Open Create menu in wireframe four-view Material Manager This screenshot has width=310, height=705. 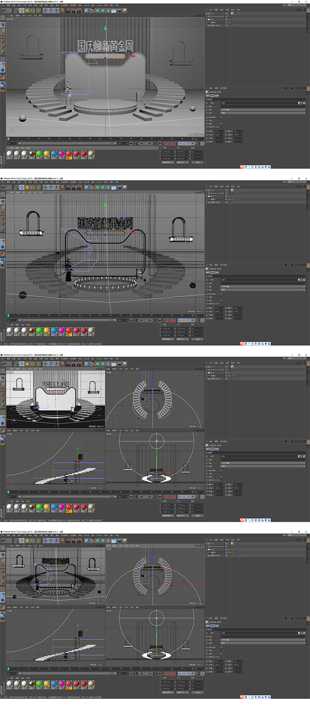point(11,677)
